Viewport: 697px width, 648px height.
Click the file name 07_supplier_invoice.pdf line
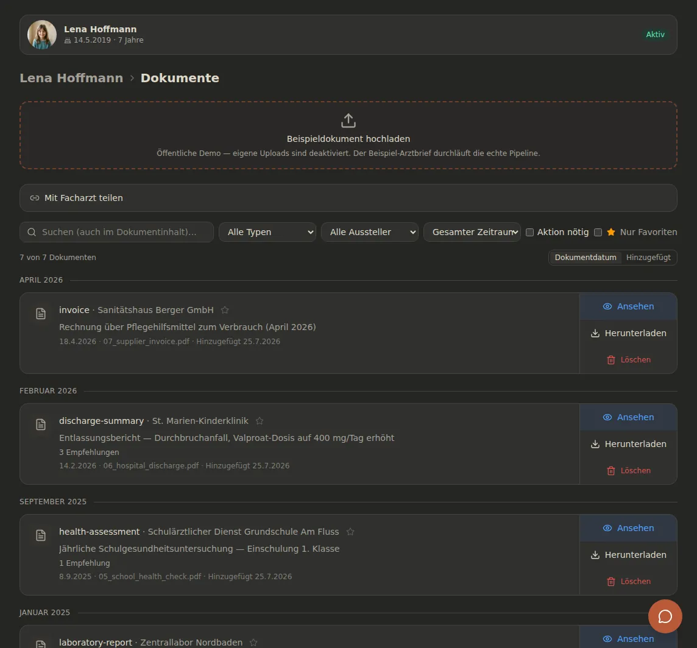[169, 341]
